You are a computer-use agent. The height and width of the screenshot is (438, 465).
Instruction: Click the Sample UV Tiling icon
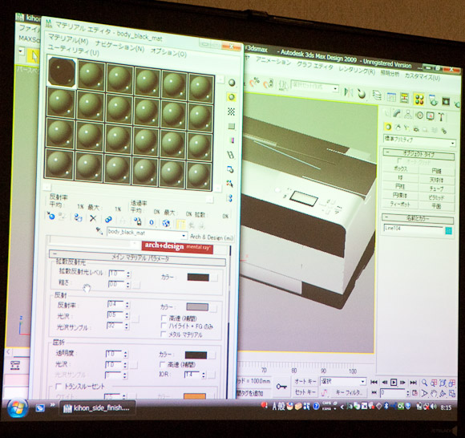[x=232, y=126]
